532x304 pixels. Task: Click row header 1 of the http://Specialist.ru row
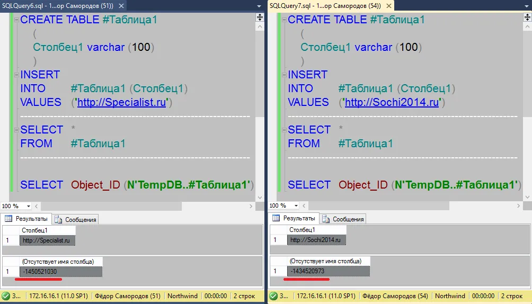tap(11, 240)
